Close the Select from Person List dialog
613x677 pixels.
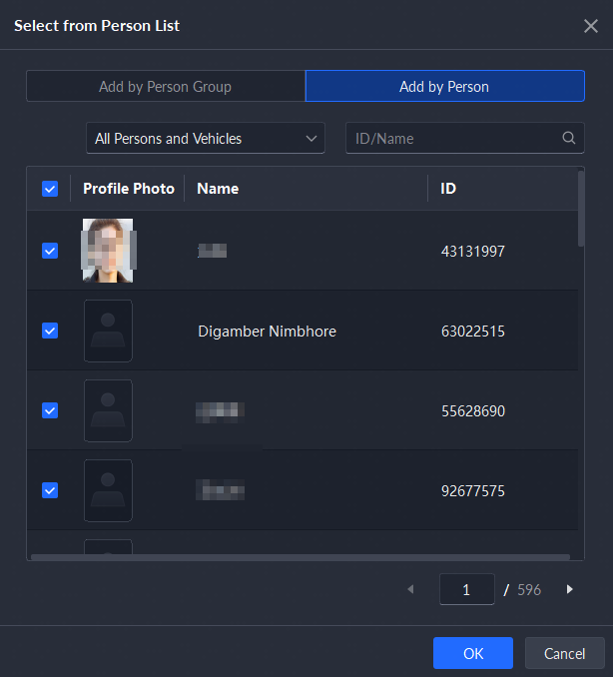tap(590, 26)
